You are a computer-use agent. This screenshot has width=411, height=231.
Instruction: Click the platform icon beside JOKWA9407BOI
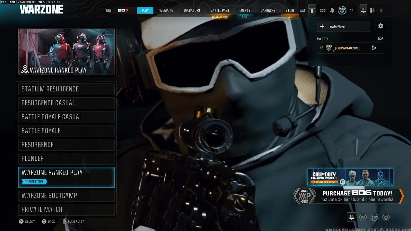click(x=374, y=48)
